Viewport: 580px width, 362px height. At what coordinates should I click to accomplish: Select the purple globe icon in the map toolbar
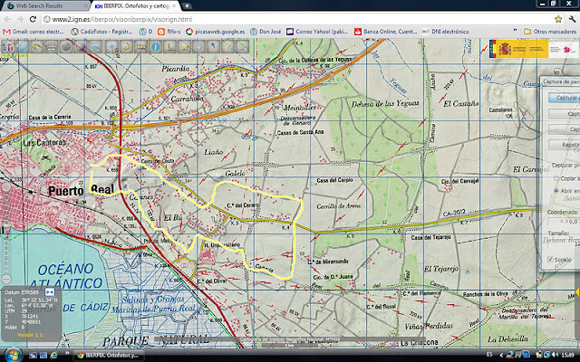tap(81, 47)
